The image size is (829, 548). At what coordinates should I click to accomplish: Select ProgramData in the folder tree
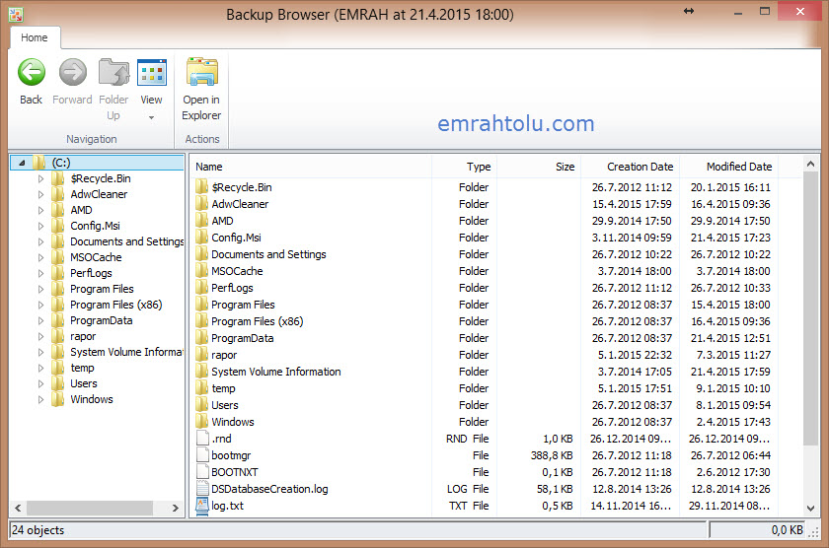pos(101,320)
